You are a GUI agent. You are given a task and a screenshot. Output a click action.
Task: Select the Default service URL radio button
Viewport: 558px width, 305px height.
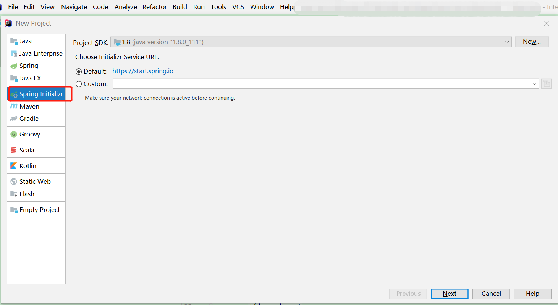(x=79, y=71)
